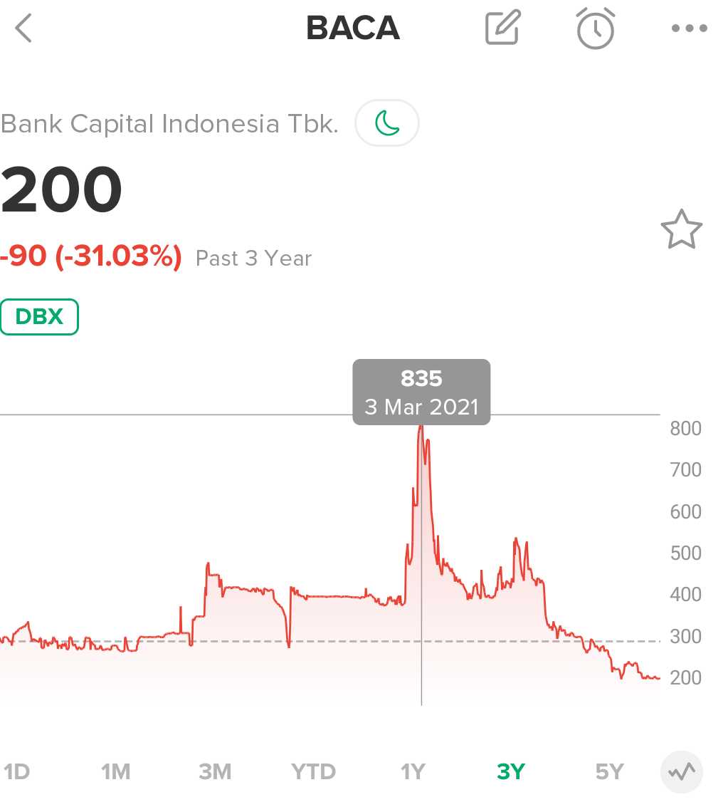
Task: Set a price alert with the alarm clock icon
Action: pos(595,28)
